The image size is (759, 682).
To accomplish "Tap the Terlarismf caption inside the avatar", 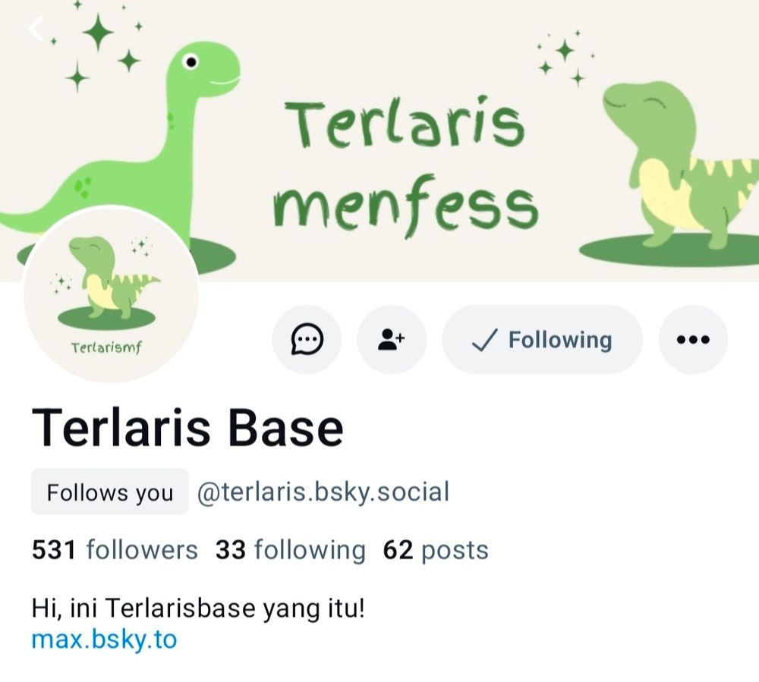I will (107, 347).
